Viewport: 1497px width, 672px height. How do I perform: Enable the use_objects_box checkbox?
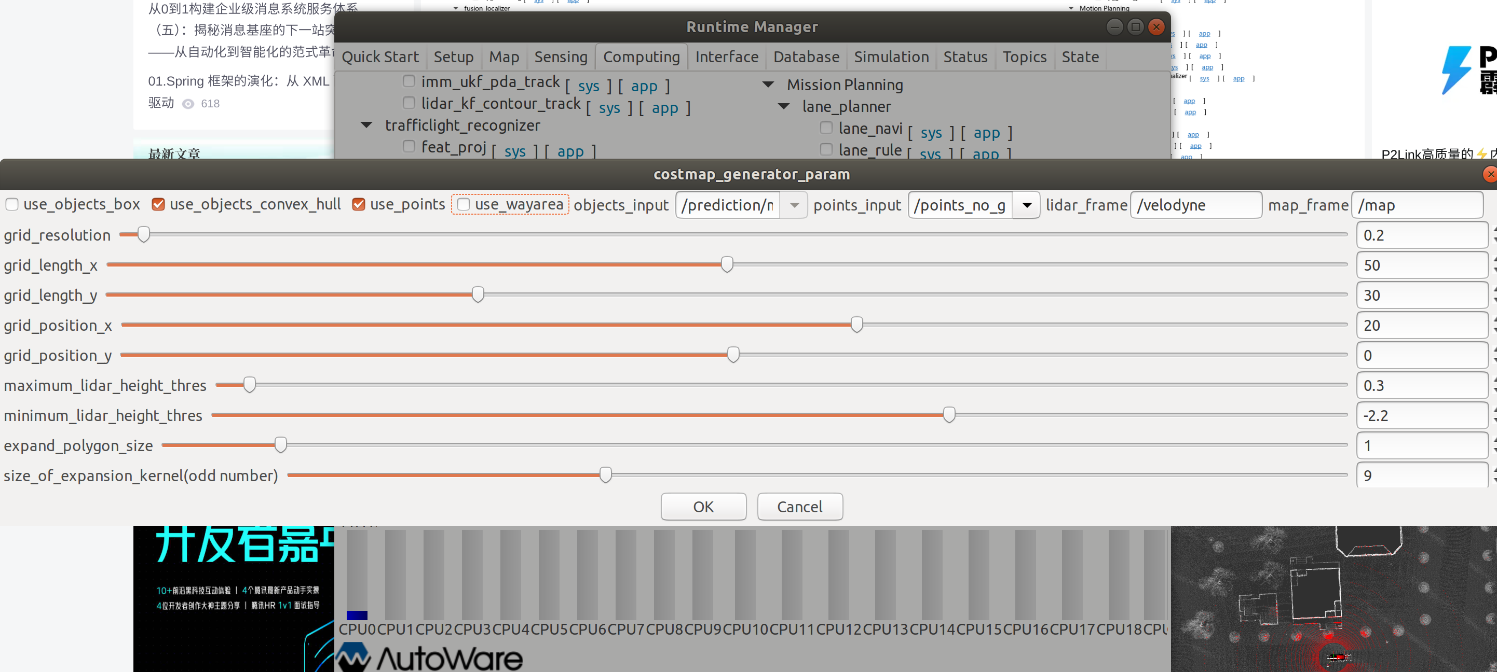pos(12,204)
